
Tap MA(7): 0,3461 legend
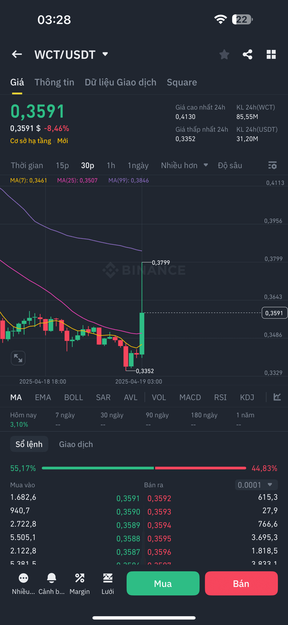(x=29, y=180)
